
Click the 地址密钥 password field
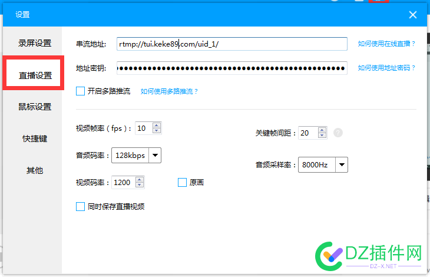click(x=231, y=68)
